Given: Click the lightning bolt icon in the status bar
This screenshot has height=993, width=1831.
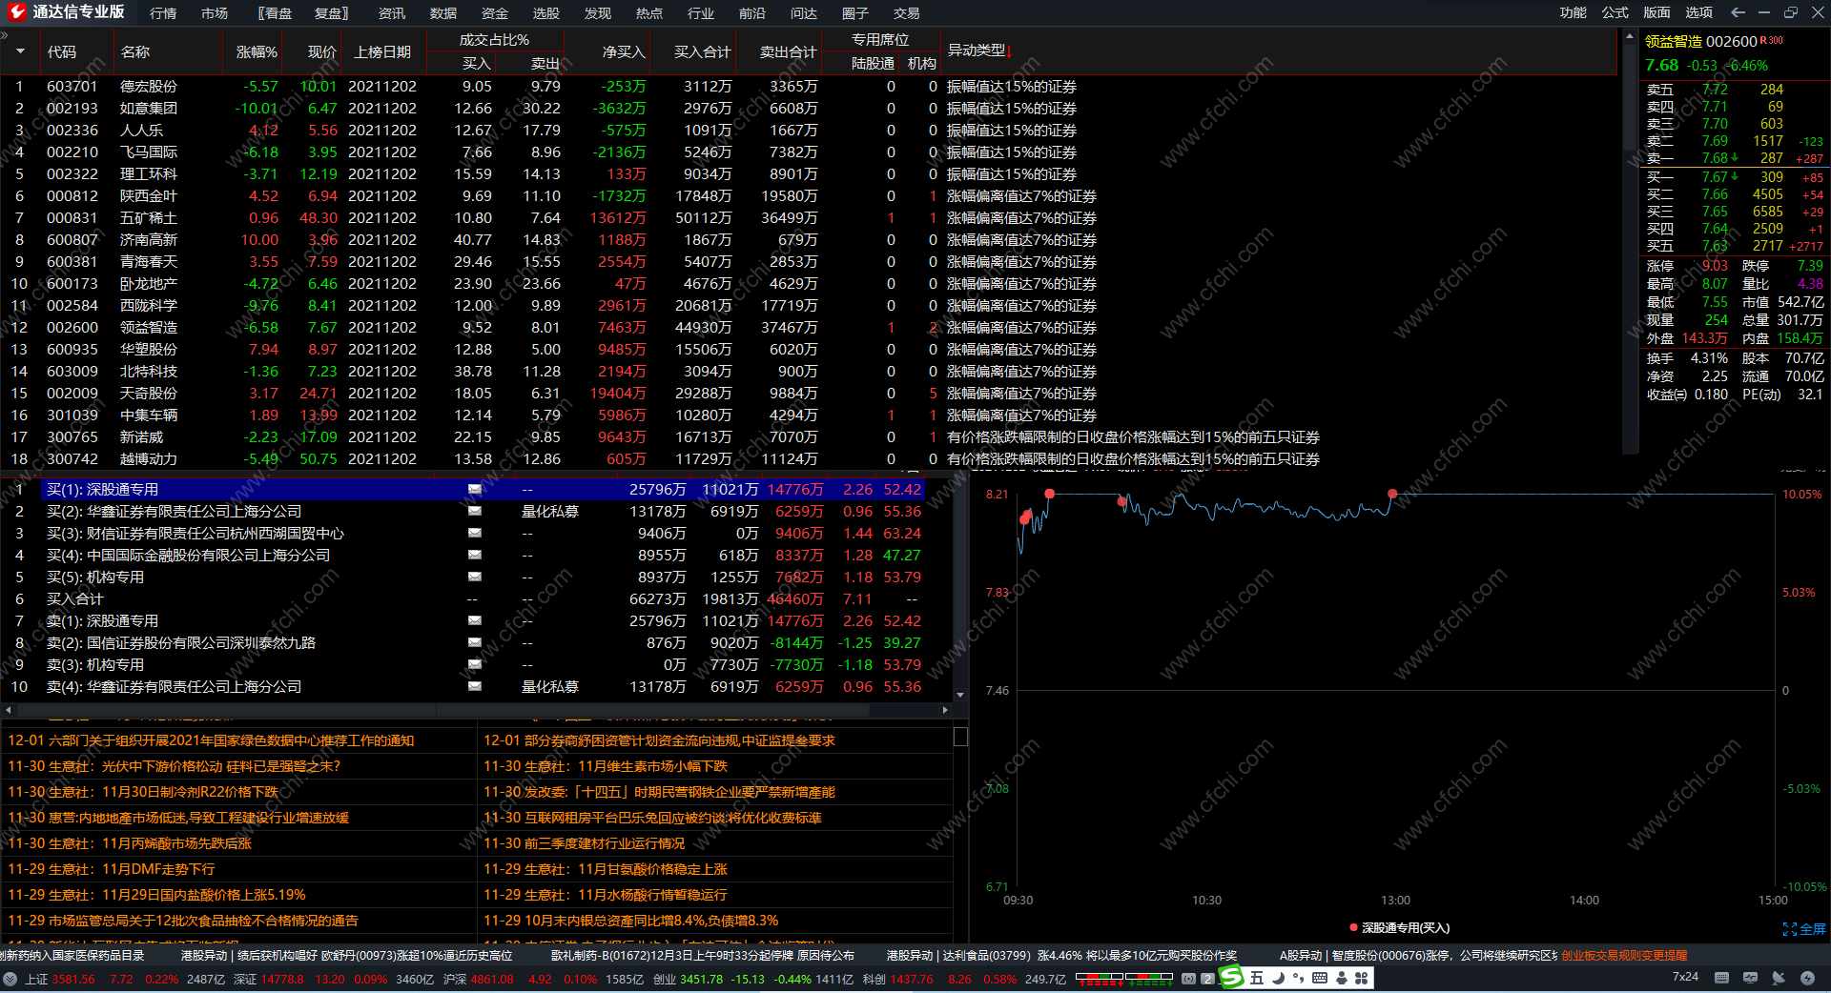Looking at the screenshot, I should [1807, 978].
